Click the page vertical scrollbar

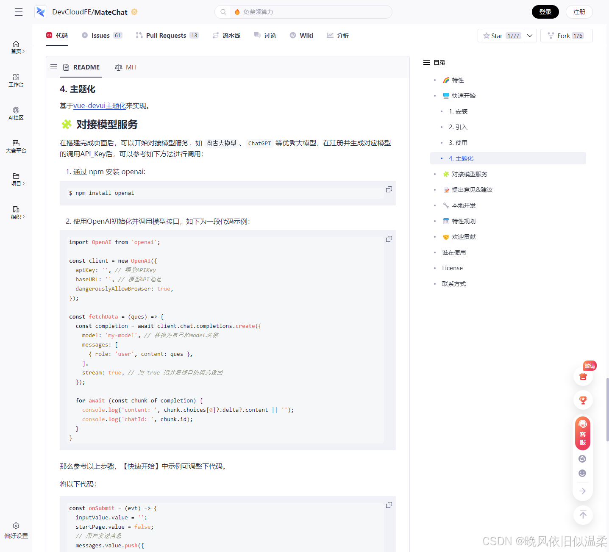[607, 410]
